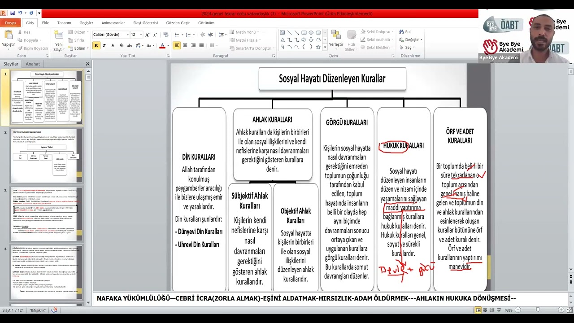Image resolution: width=574 pixels, height=323 pixels.
Task: Switch to the Görünüm tab
Action: pos(206,23)
